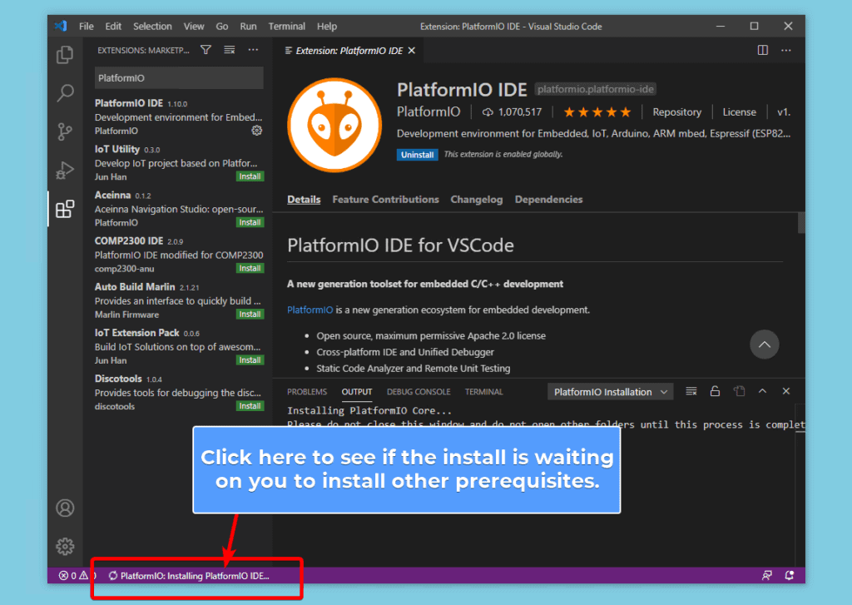Open the Explorer view in the activity bar
This screenshot has width=852, height=605.
[65, 54]
